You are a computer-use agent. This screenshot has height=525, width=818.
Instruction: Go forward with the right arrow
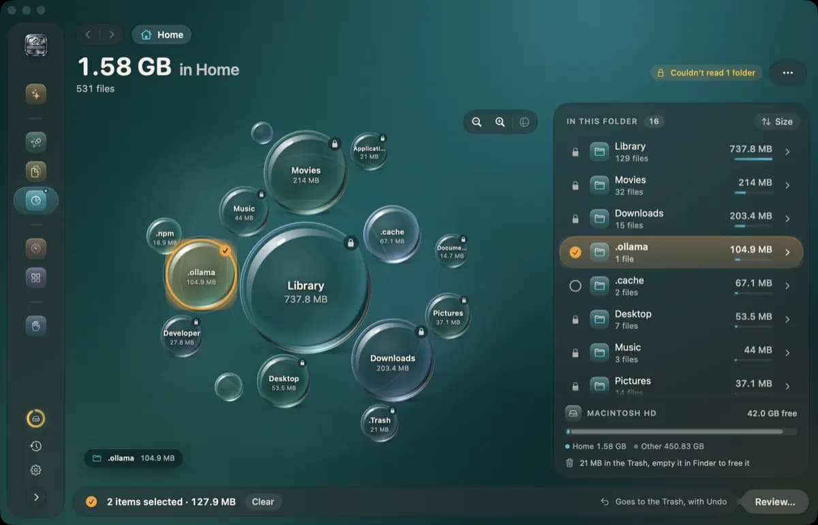pos(112,35)
